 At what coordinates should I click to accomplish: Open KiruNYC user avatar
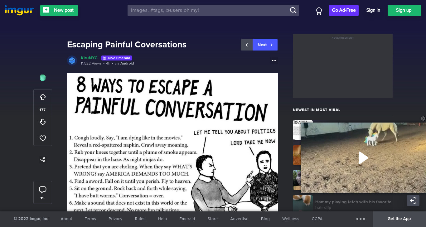click(x=72, y=60)
